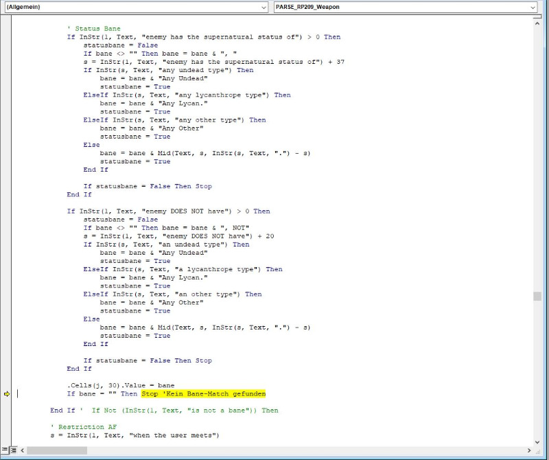This screenshot has height=460, width=549.
Task: Click the ' Restriction AF comment
Action: pos(84,427)
